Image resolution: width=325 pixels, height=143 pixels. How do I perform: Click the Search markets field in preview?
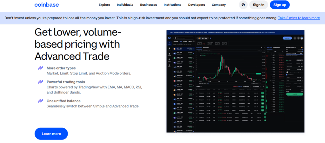[184, 38]
